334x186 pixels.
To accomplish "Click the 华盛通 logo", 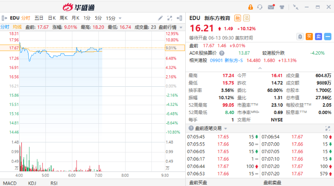I will [78, 7].
